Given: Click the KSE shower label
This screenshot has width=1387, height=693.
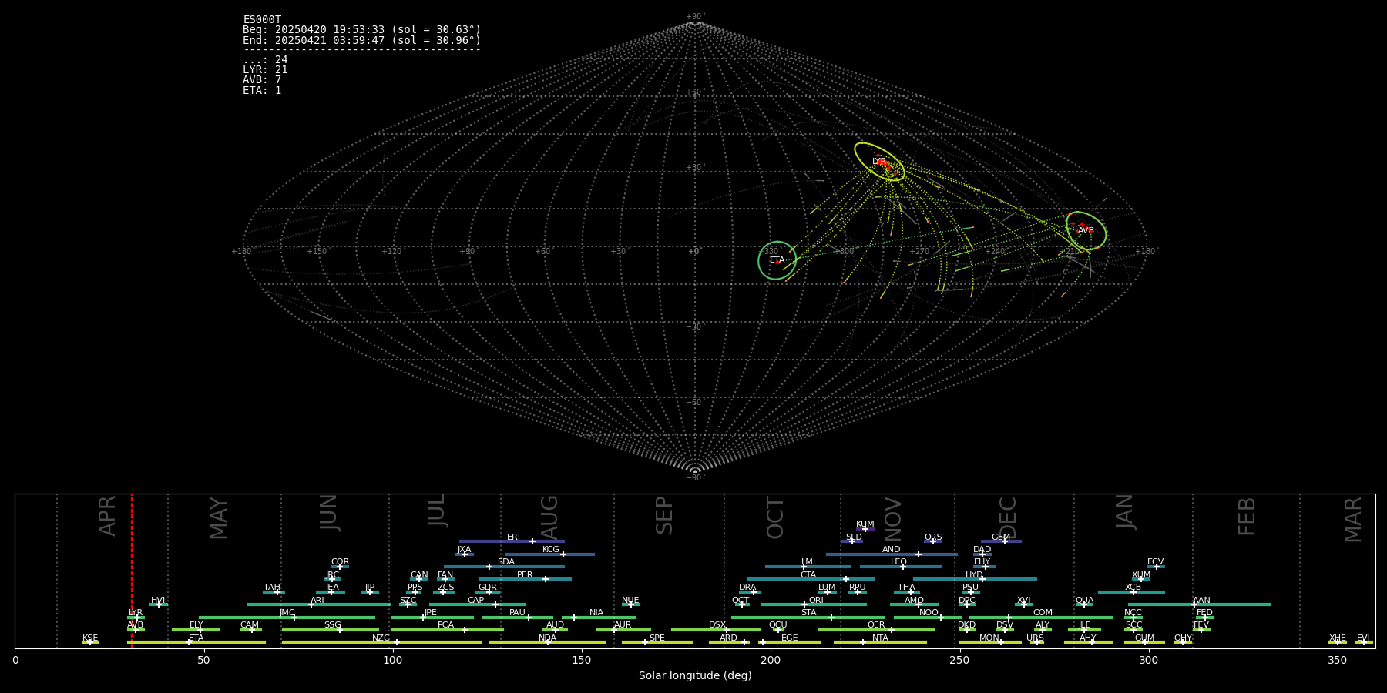Looking at the screenshot, I should 90,638.
